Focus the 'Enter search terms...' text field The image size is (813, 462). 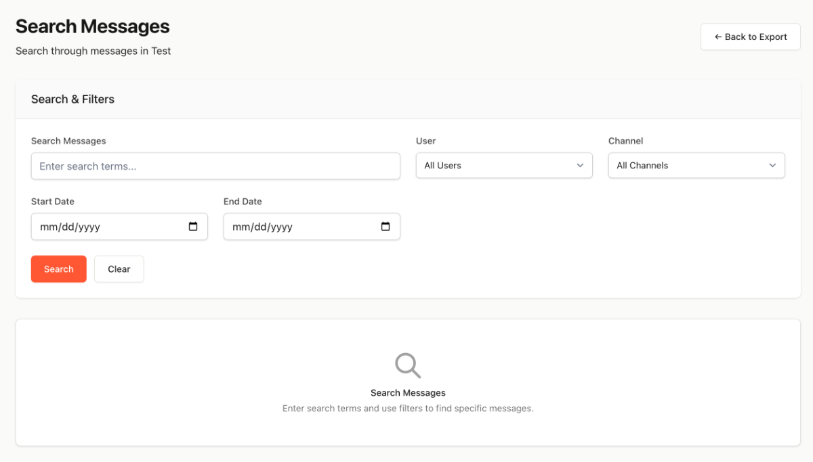[x=215, y=166]
